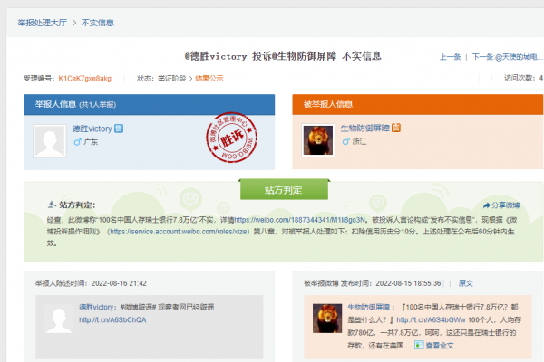Image resolution: width=544 pixels, height=362 pixels.
Task: Click the gray avatar in the reporter's statement
Action: coord(56,319)
